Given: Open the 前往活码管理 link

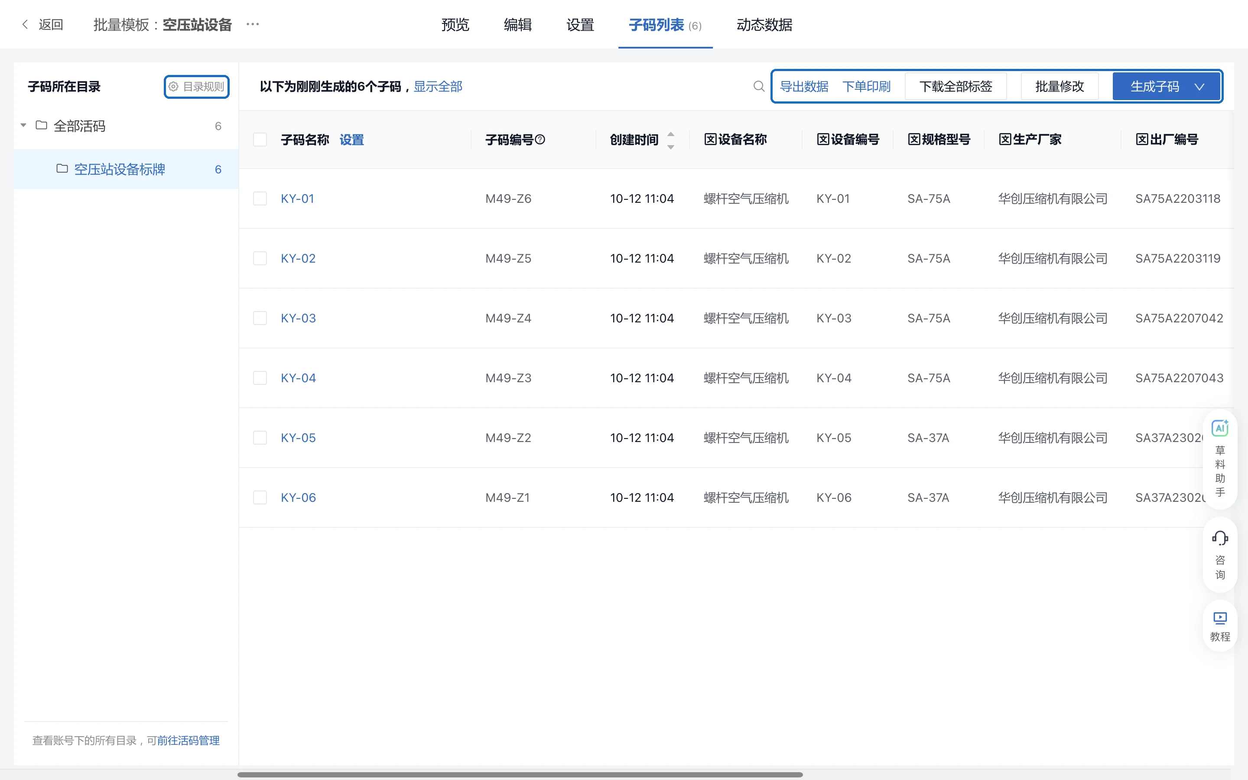Looking at the screenshot, I should pyautogui.click(x=188, y=740).
